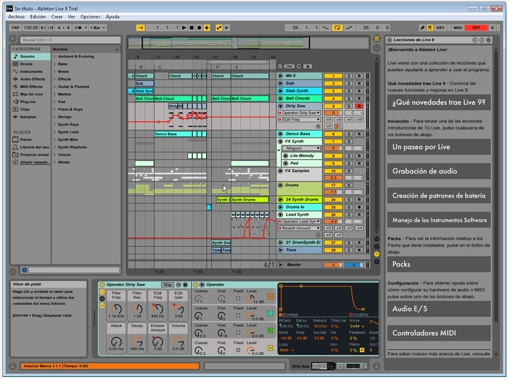Adjust the Filter Freq knob

[116, 309]
